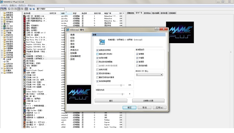Viewport: 234px width, 133px height.
Task: Click the 取消 button
Action: [x=145, y=108]
